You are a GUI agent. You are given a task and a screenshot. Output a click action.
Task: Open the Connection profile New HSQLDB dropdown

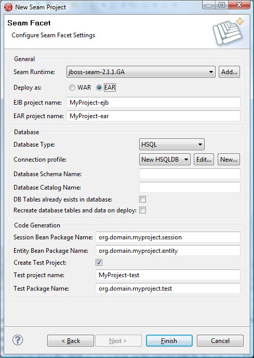pos(165,160)
